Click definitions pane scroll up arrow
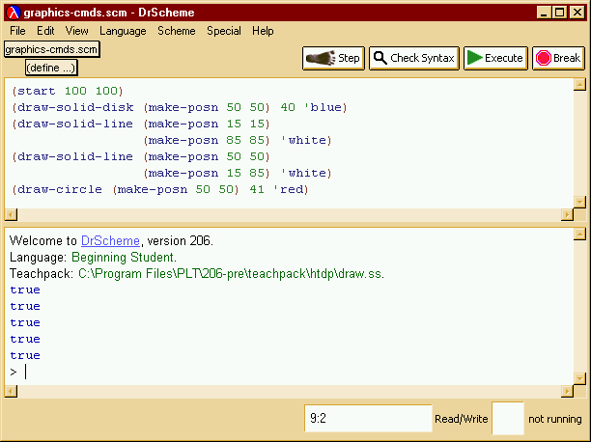This screenshot has height=442, width=591. [x=579, y=84]
